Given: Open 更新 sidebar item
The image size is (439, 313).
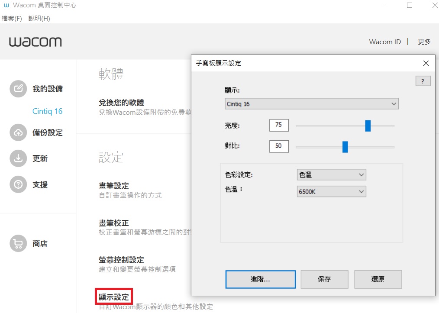Looking at the screenshot, I should (x=40, y=158).
